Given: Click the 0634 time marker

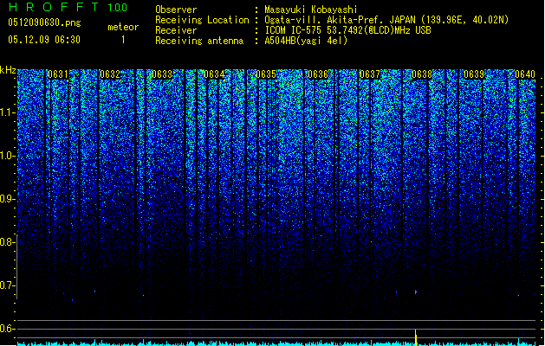Looking at the screenshot, I should 214,74.
